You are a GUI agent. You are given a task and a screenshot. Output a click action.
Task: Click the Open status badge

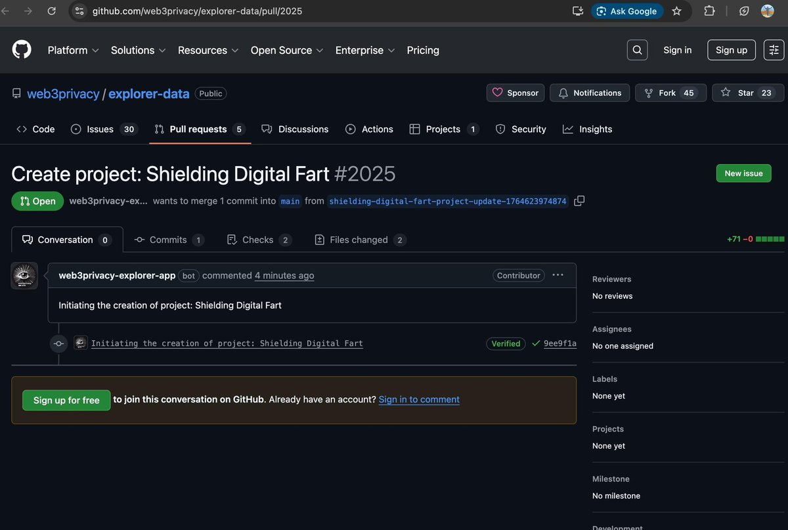[37, 201]
